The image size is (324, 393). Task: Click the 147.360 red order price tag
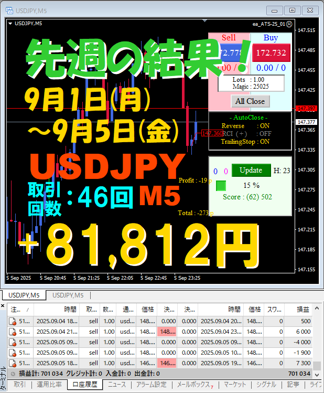click(212, 133)
